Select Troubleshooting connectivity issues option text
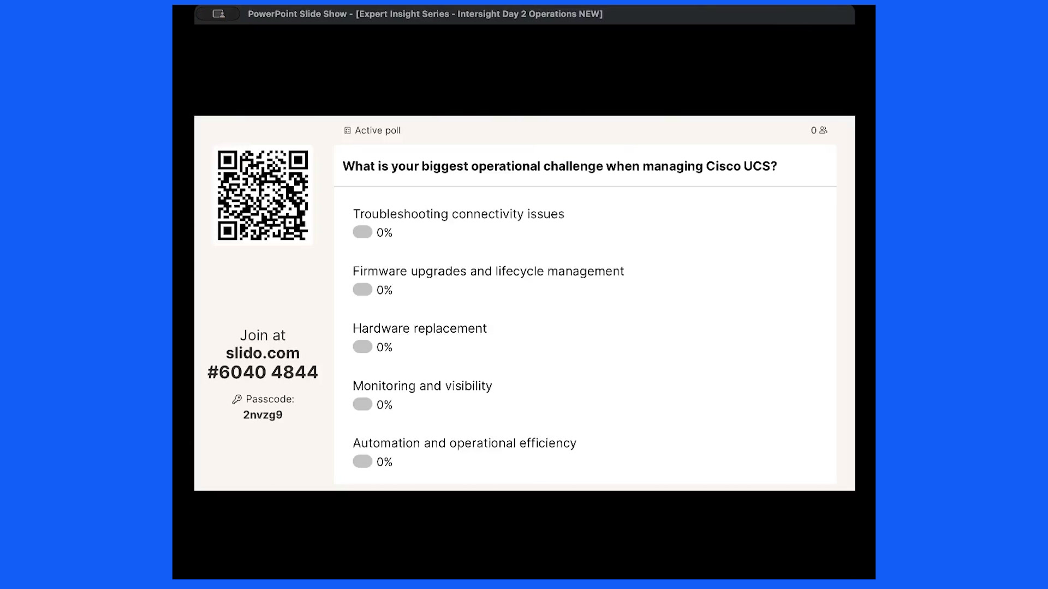This screenshot has width=1048, height=589. 458,214
